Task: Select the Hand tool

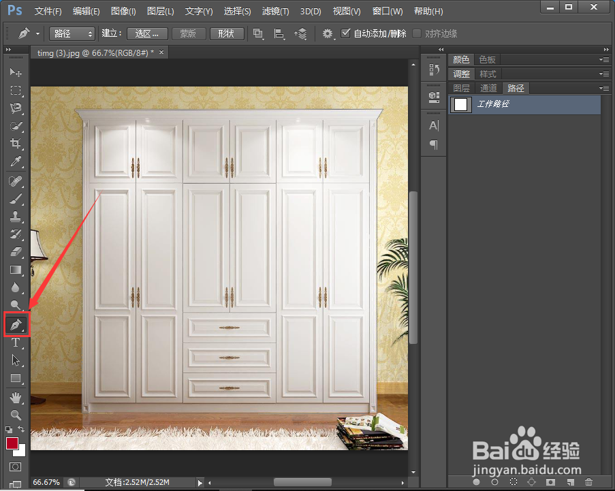Action: pos(16,398)
